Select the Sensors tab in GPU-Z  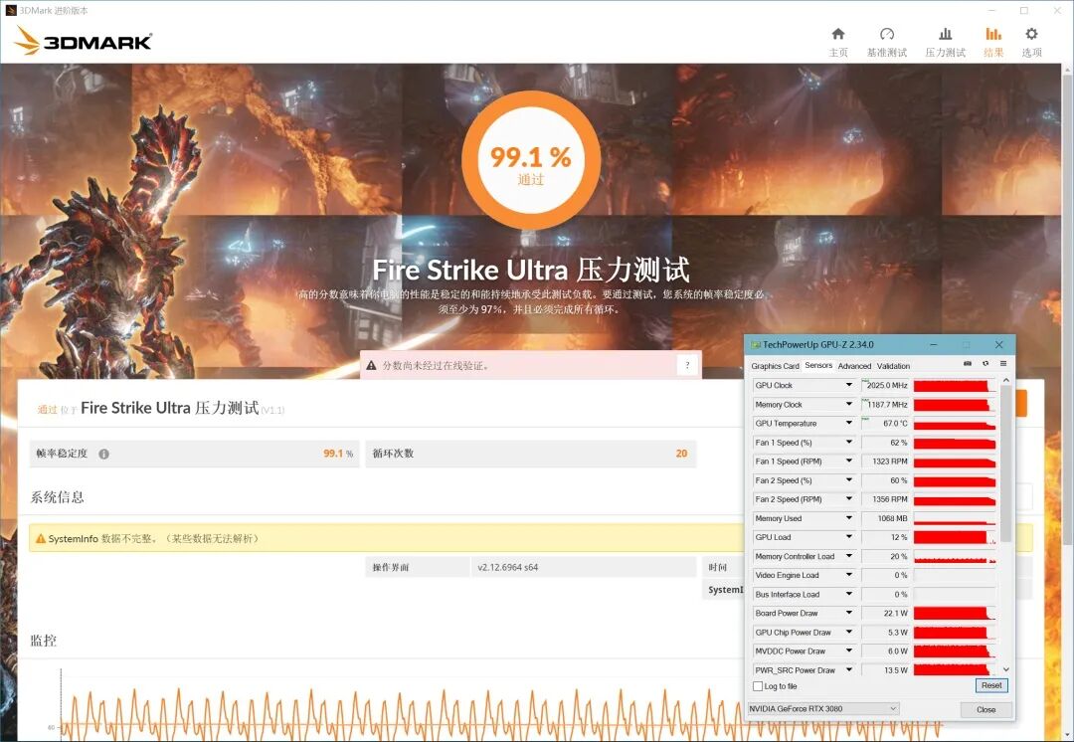pos(818,365)
